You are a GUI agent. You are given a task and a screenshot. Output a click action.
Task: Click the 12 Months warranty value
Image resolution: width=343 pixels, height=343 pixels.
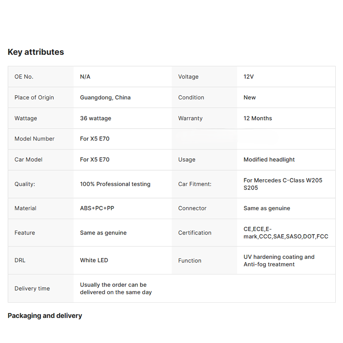click(x=258, y=118)
